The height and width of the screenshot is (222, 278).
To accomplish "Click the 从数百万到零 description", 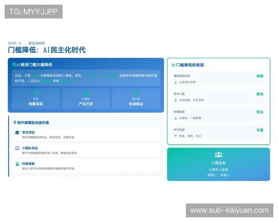I will (x=187, y=82).
